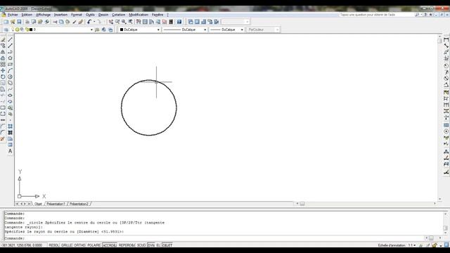The image size is (450, 253).
Task: Toggle OBJET model space button
Action: click(x=167, y=245)
